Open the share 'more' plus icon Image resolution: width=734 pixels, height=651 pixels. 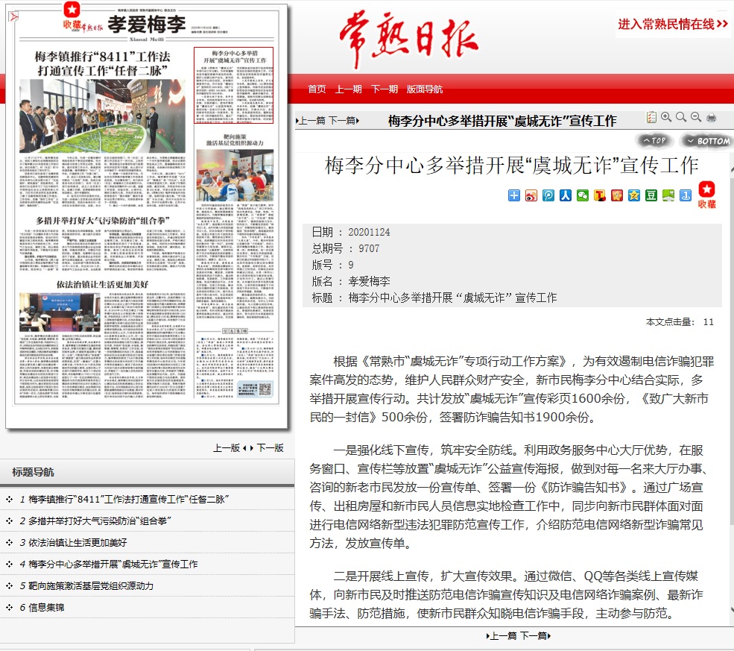[514, 195]
